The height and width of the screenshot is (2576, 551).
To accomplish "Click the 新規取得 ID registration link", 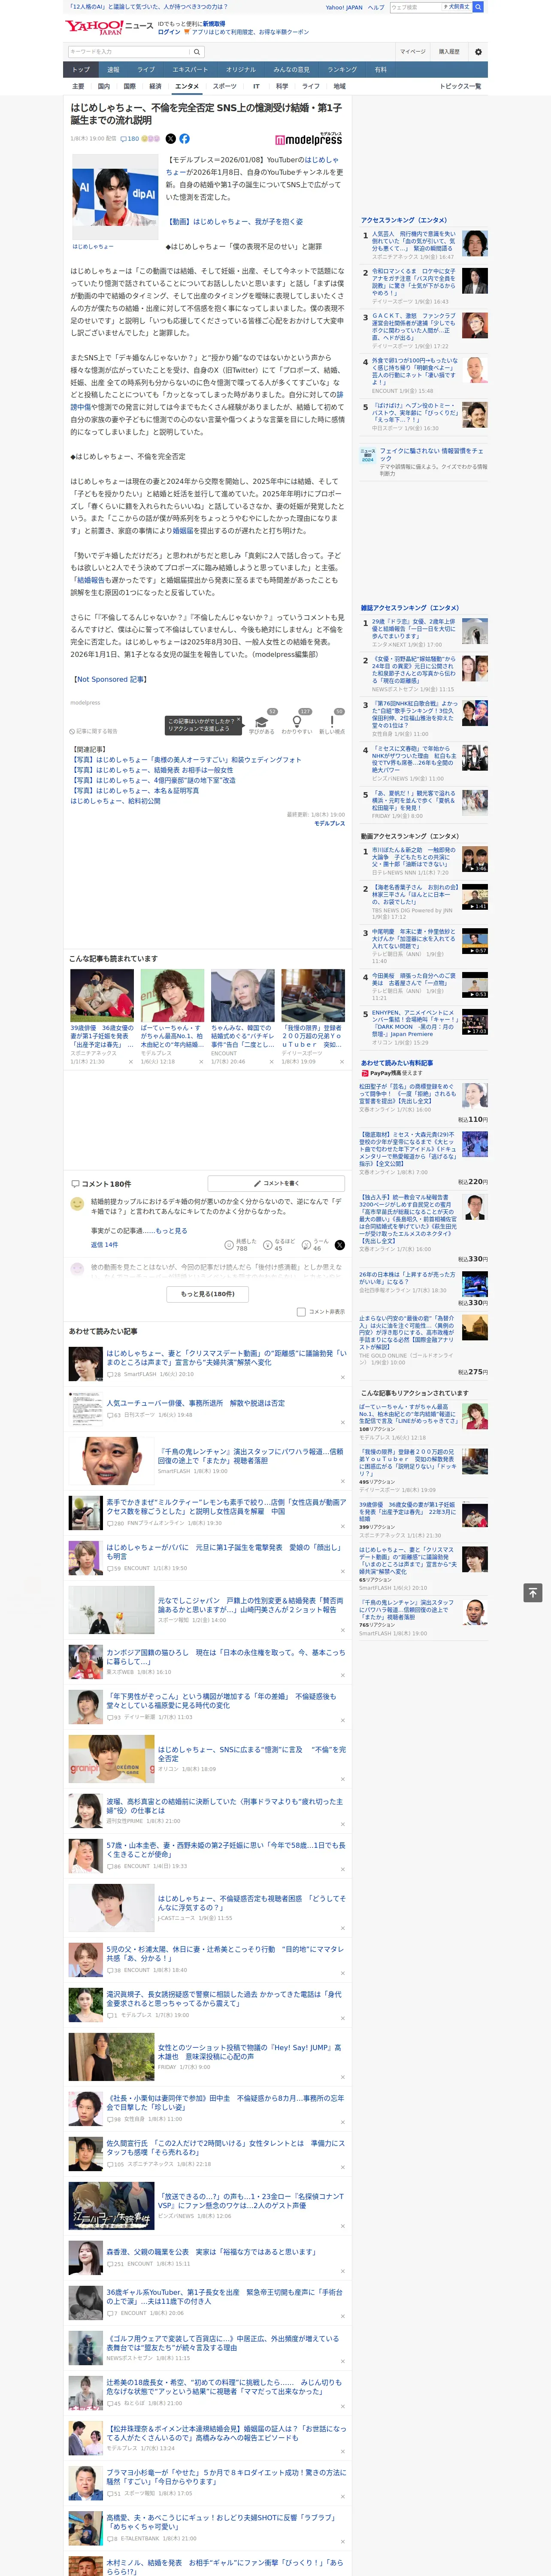I will click(214, 23).
